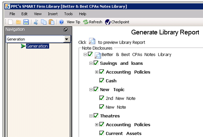Click the Refresh button label
The width and height of the screenshot is (203, 137).
[x=96, y=22]
